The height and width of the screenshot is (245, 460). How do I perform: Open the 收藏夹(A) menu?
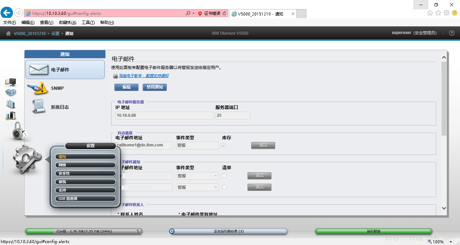tap(67, 23)
